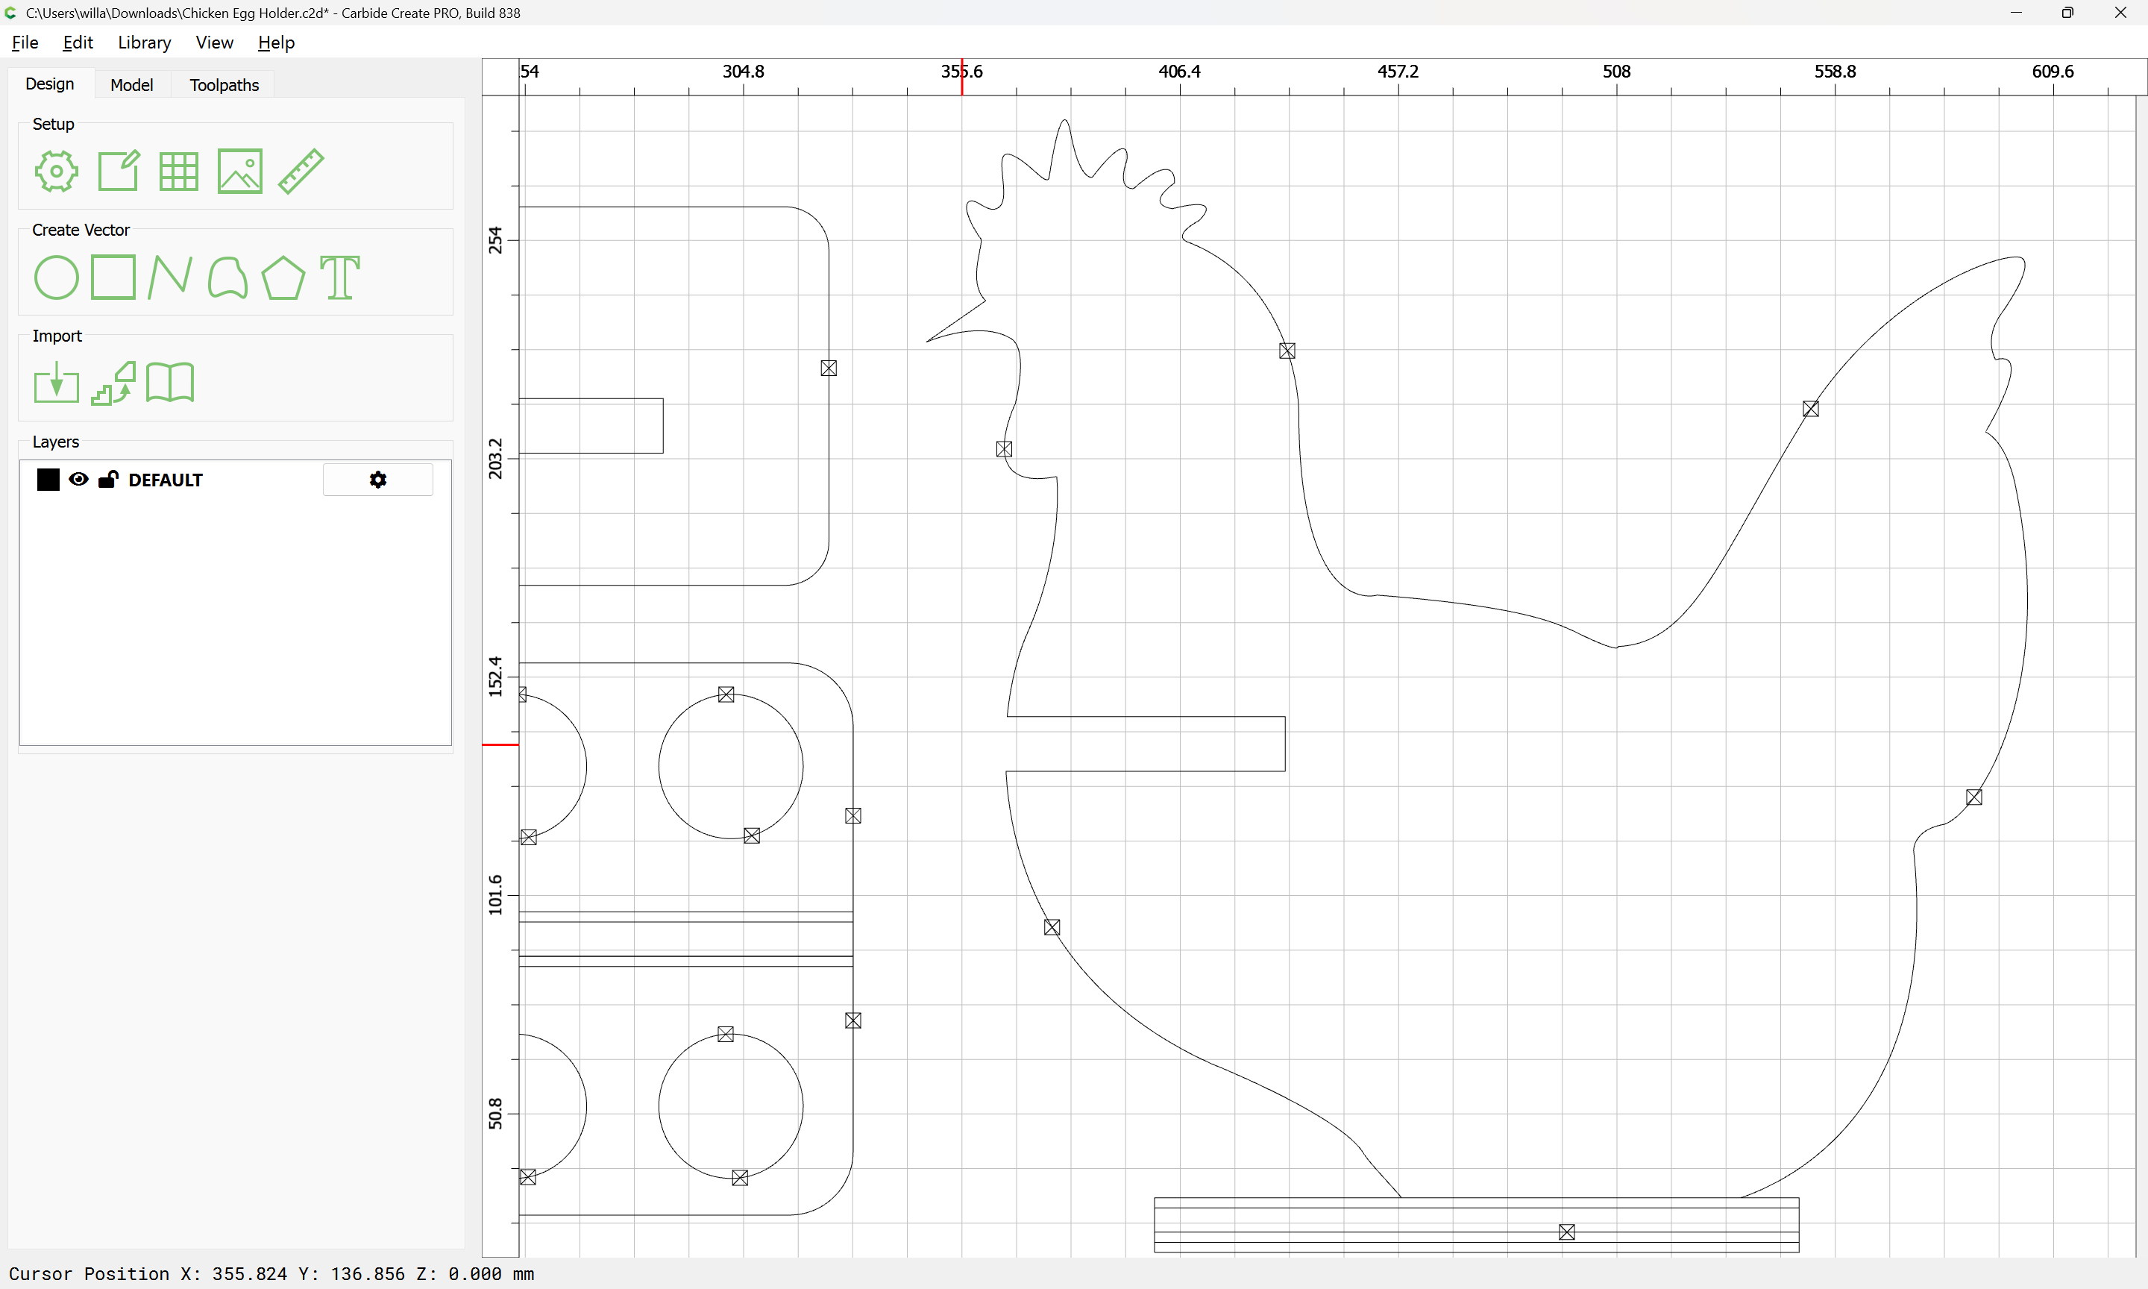Open the Library menu

[x=144, y=43]
